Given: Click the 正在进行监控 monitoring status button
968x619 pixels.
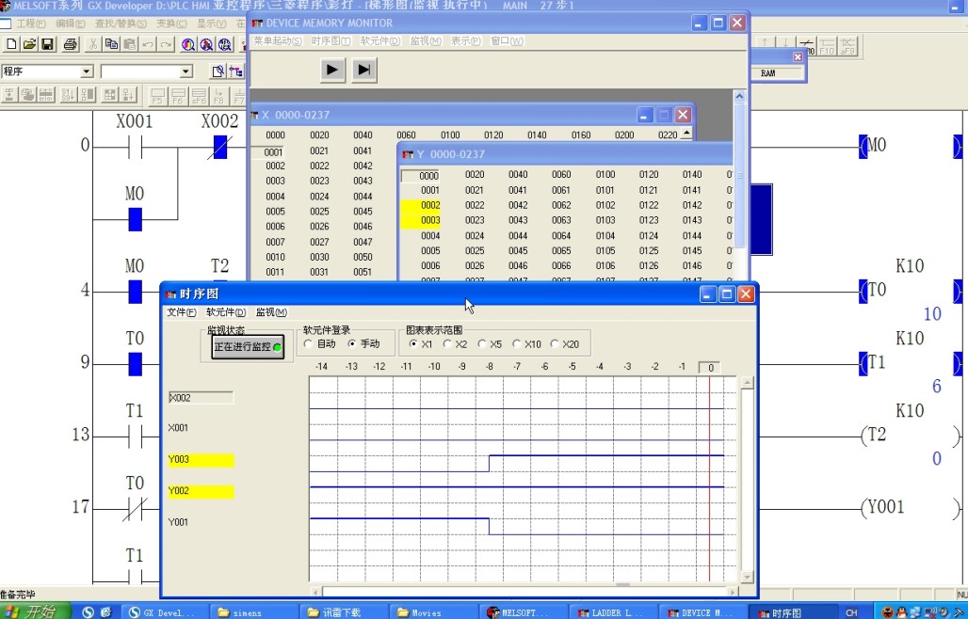Looking at the screenshot, I should pyautogui.click(x=247, y=346).
